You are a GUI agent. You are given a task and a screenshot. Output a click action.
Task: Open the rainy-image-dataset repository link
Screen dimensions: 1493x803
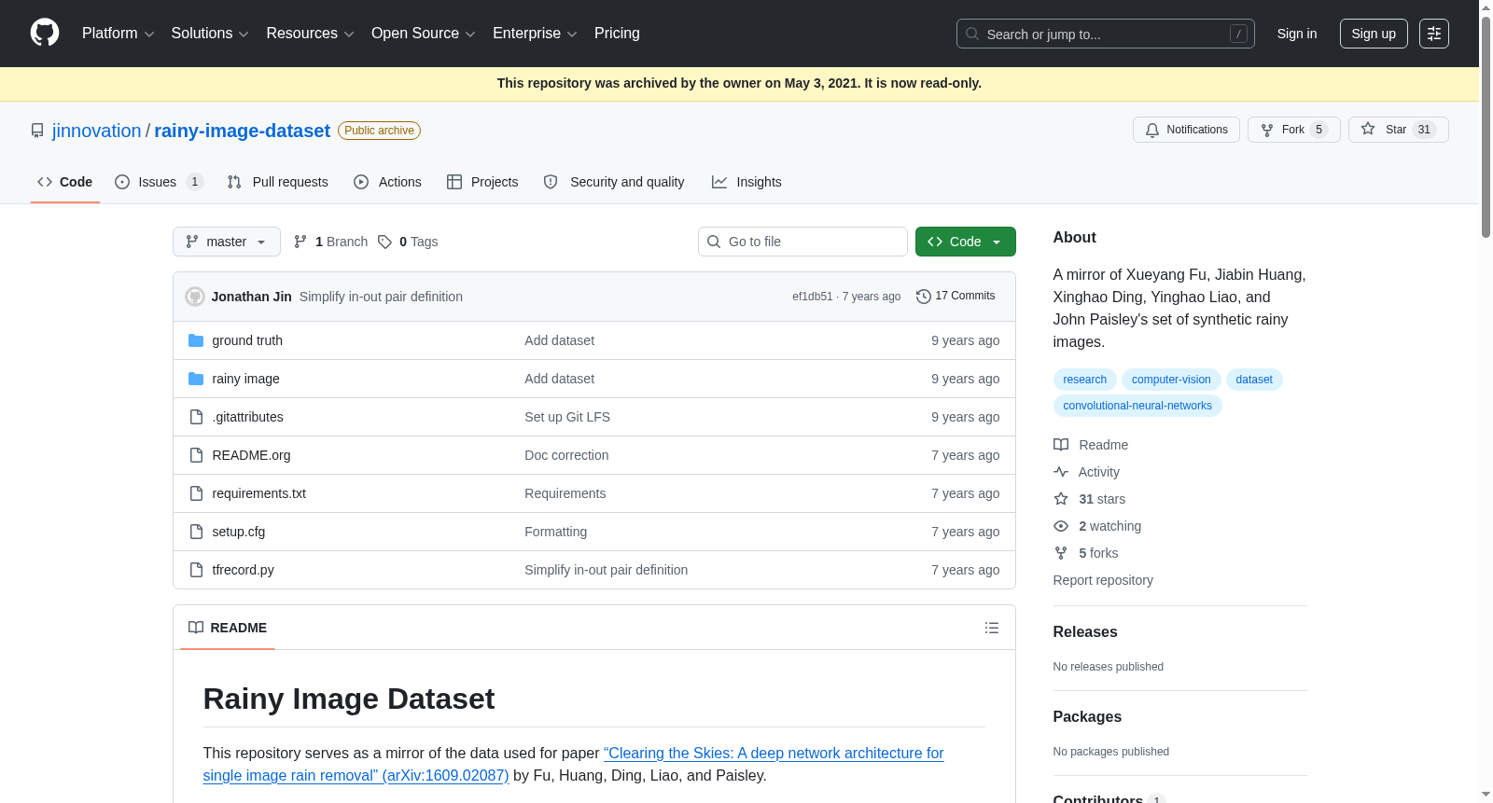click(243, 131)
